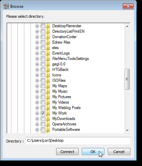Expand the FileMenuToolsSettings node
The width and height of the screenshot is (142, 166).
37,59
